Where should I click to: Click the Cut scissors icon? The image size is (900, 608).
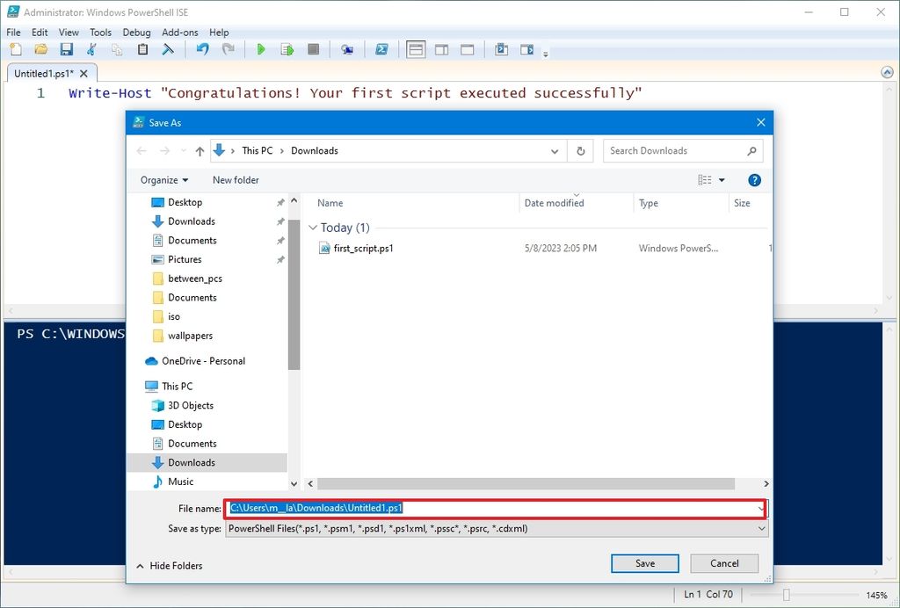(x=91, y=50)
